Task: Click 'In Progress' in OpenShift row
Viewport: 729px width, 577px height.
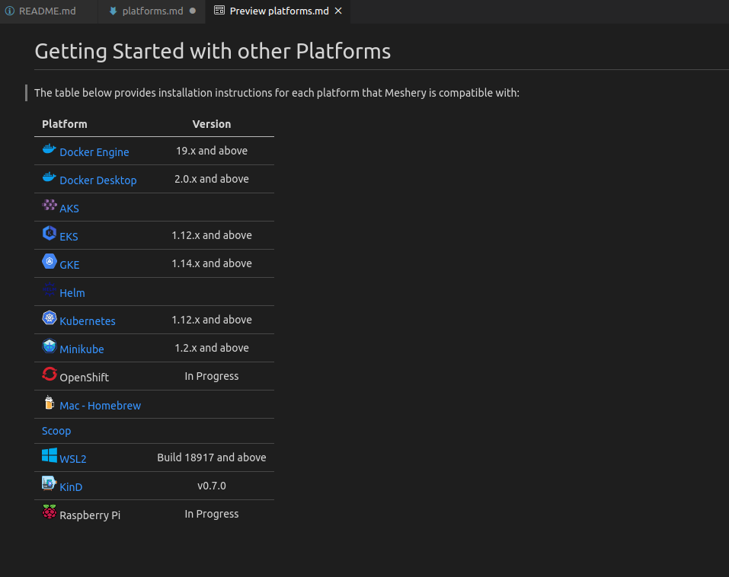Action: pyautogui.click(x=212, y=376)
